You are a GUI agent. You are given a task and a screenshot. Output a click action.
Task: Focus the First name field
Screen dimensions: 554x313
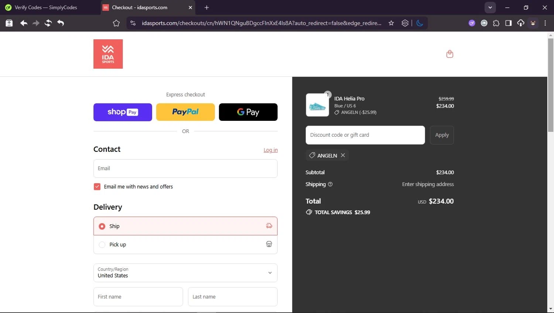pos(138,297)
